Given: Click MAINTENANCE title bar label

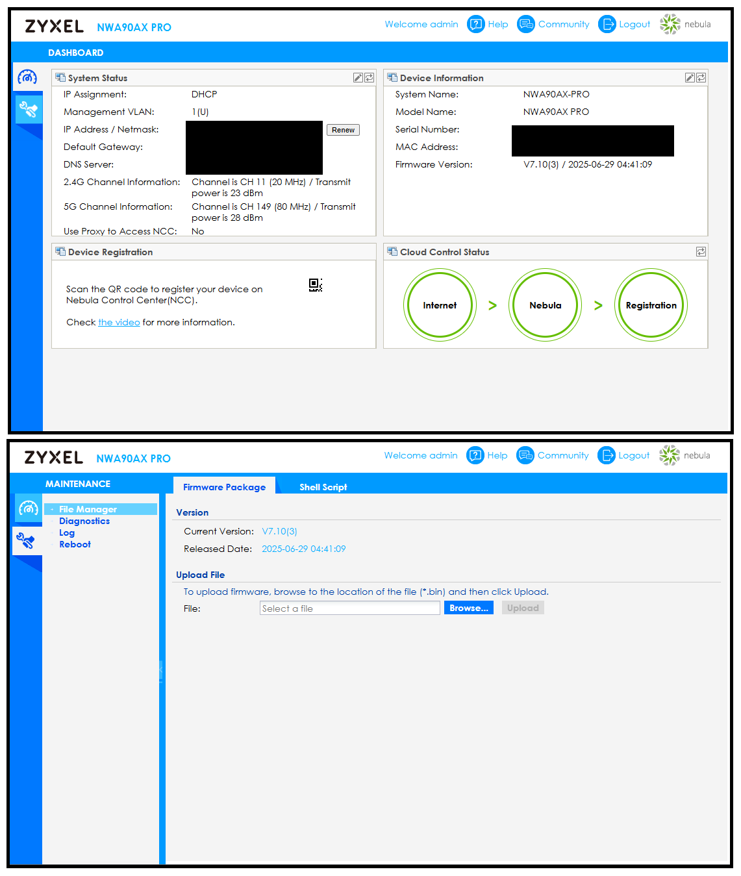Looking at the screenshot, I should [78, 484].
